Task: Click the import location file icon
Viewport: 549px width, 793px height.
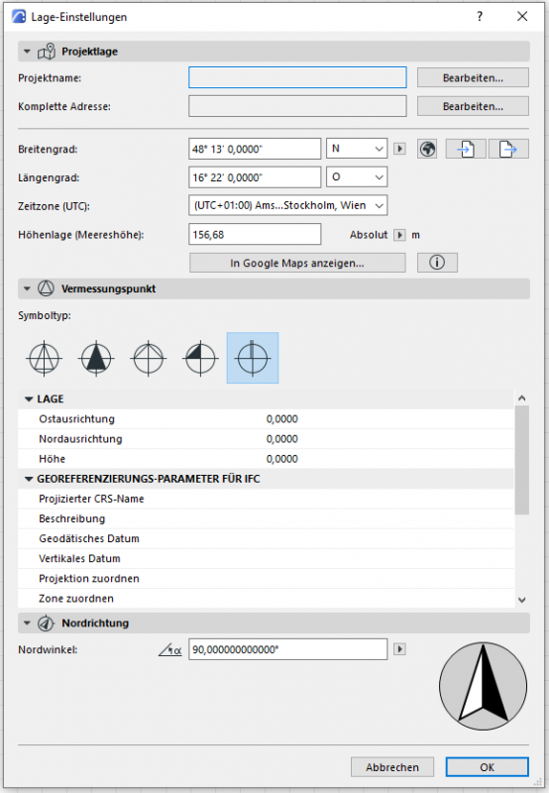Action: (x=466, y=150)
